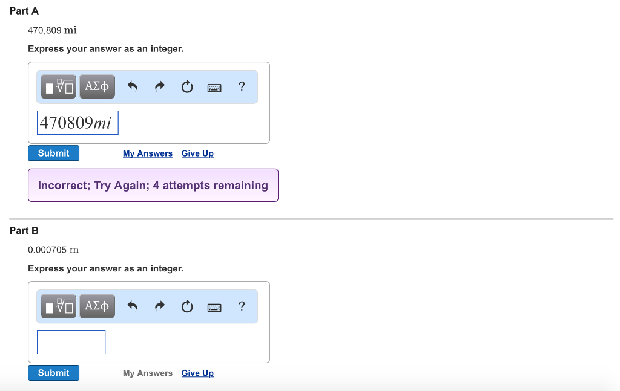The image size is (620, 391).
Task: Open Greek symbols palette in Part B
Action: (97, 306)
